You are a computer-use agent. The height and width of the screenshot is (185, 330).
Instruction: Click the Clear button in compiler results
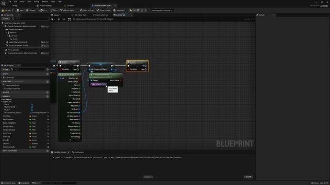coord(249,177)
